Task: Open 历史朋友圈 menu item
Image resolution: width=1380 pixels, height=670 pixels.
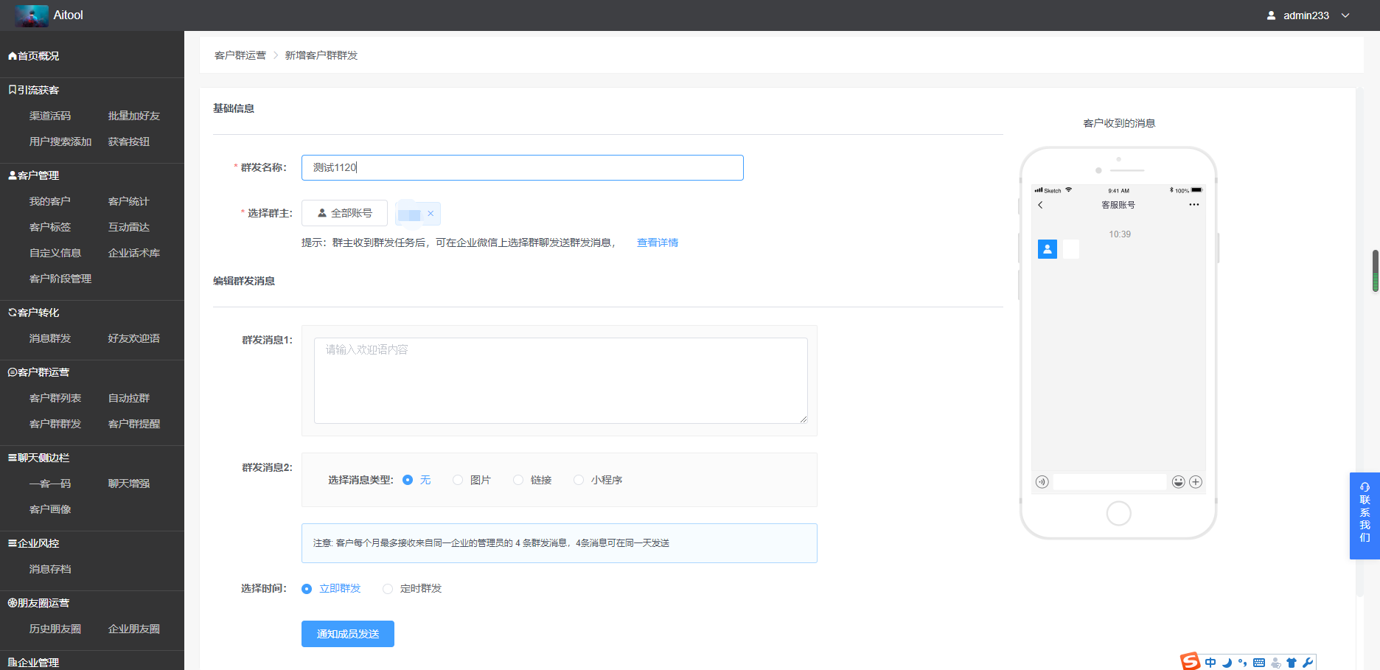Action: tap(55, 629)
